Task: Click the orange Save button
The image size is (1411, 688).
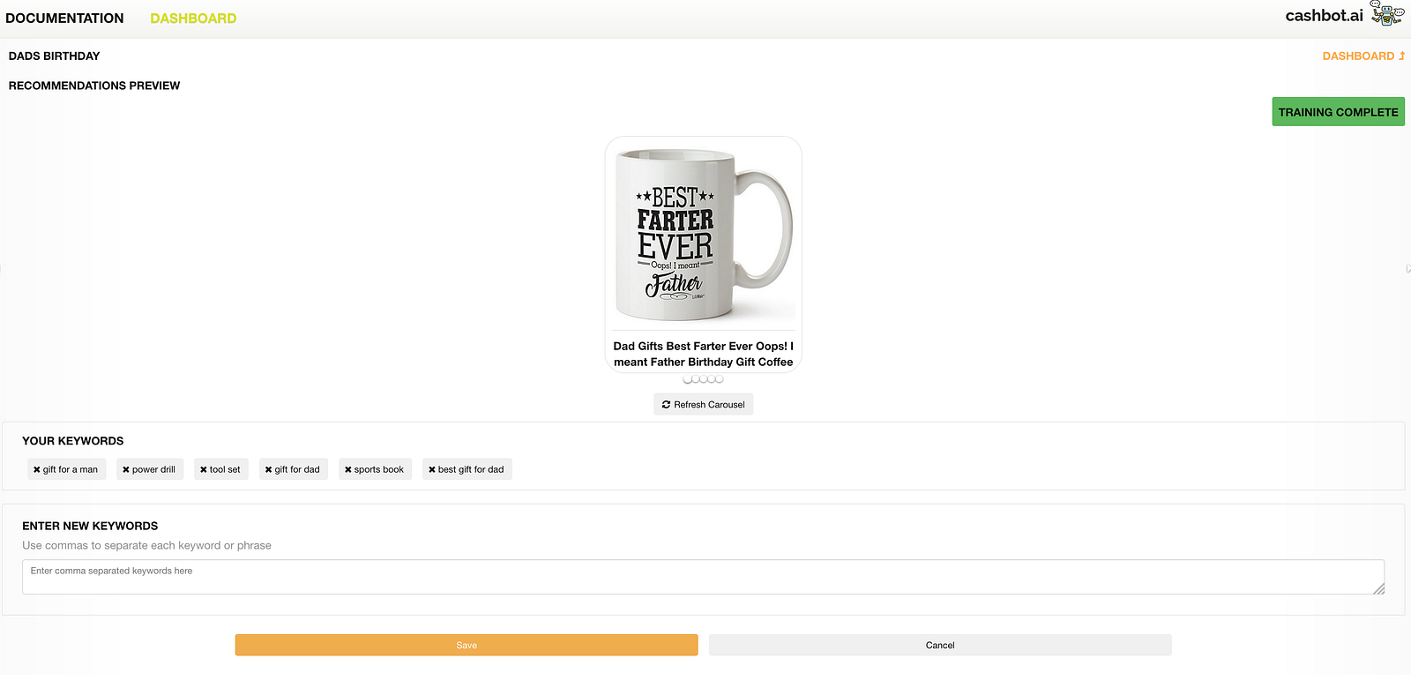Action: (466, 646)
